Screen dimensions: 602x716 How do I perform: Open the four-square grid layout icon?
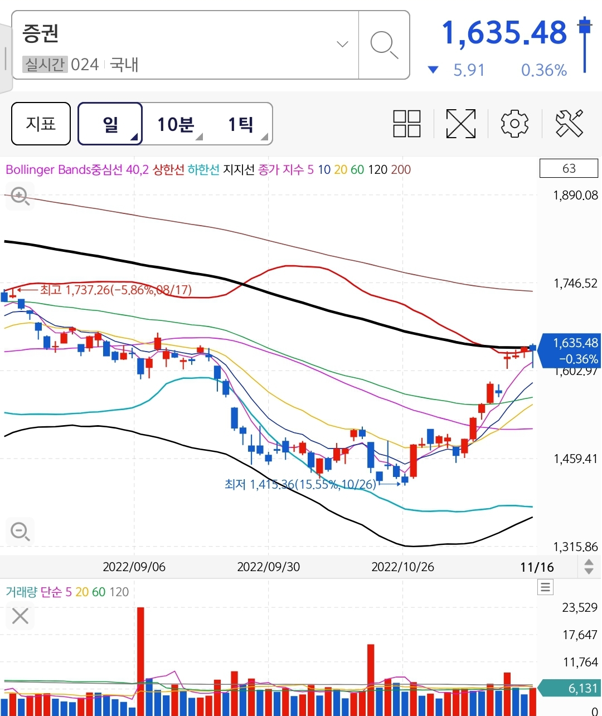pos(407,124)
